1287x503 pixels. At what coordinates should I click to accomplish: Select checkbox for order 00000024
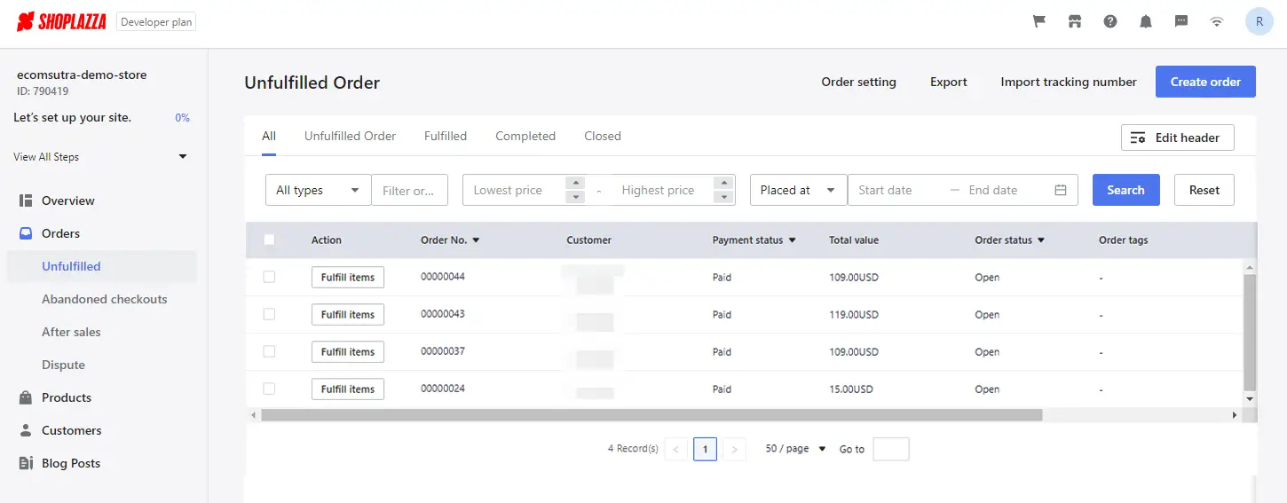click(x=269, y=389)
